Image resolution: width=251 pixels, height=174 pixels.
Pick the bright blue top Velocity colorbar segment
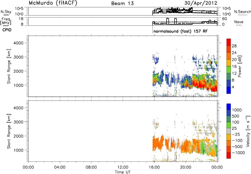(x=229, y=107)
